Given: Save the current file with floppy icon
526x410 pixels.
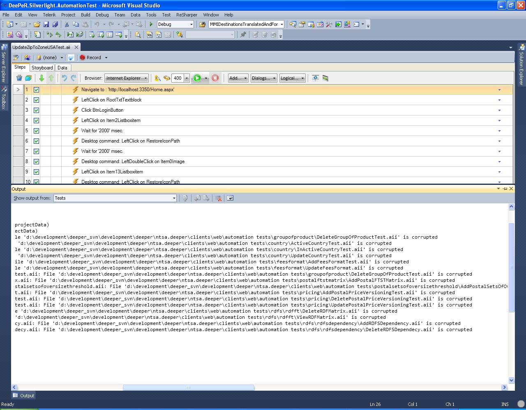Looking at the screenshot, I should [46, 24].
